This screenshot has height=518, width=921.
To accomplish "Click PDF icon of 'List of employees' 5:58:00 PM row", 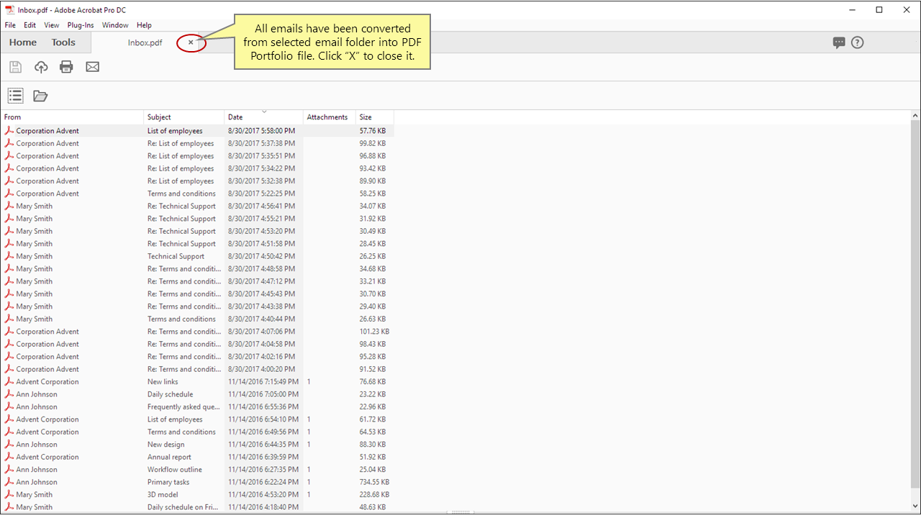I will 9,131.
